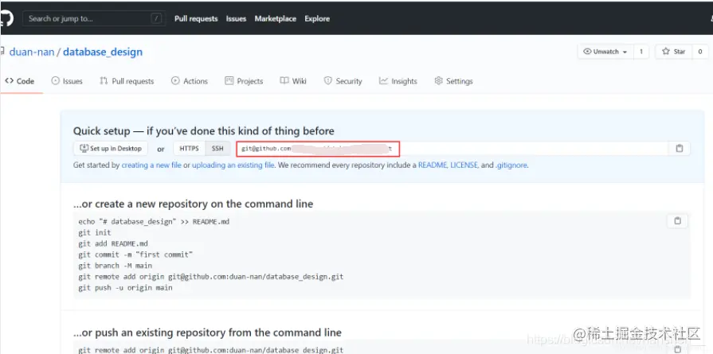Open the LICENSE recommendation link

click(464, 165)
